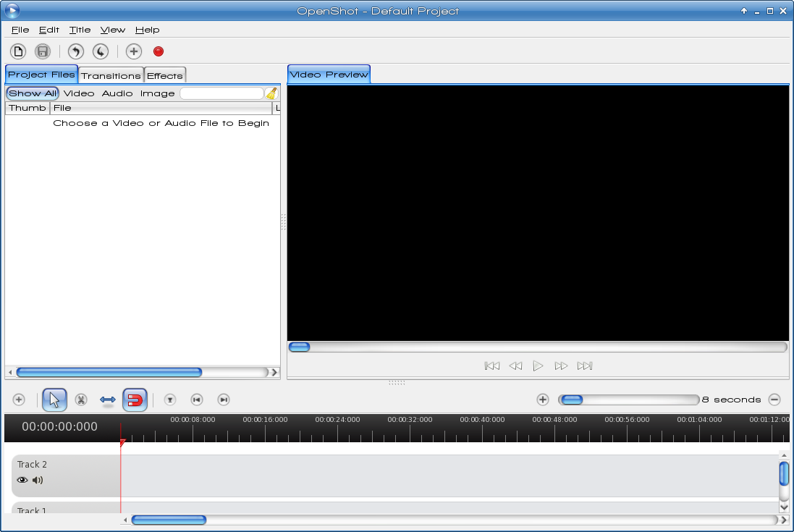Toggle Track 2 visibility eye icon
Image resolution: width=794 pixels, height=532 pixels.
tap(22, 480)
